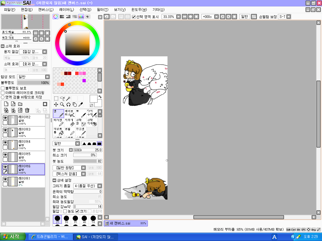The image size is (322, 241).
Task: Clear layer with eraser icon
Action: [x=20, y=110]
